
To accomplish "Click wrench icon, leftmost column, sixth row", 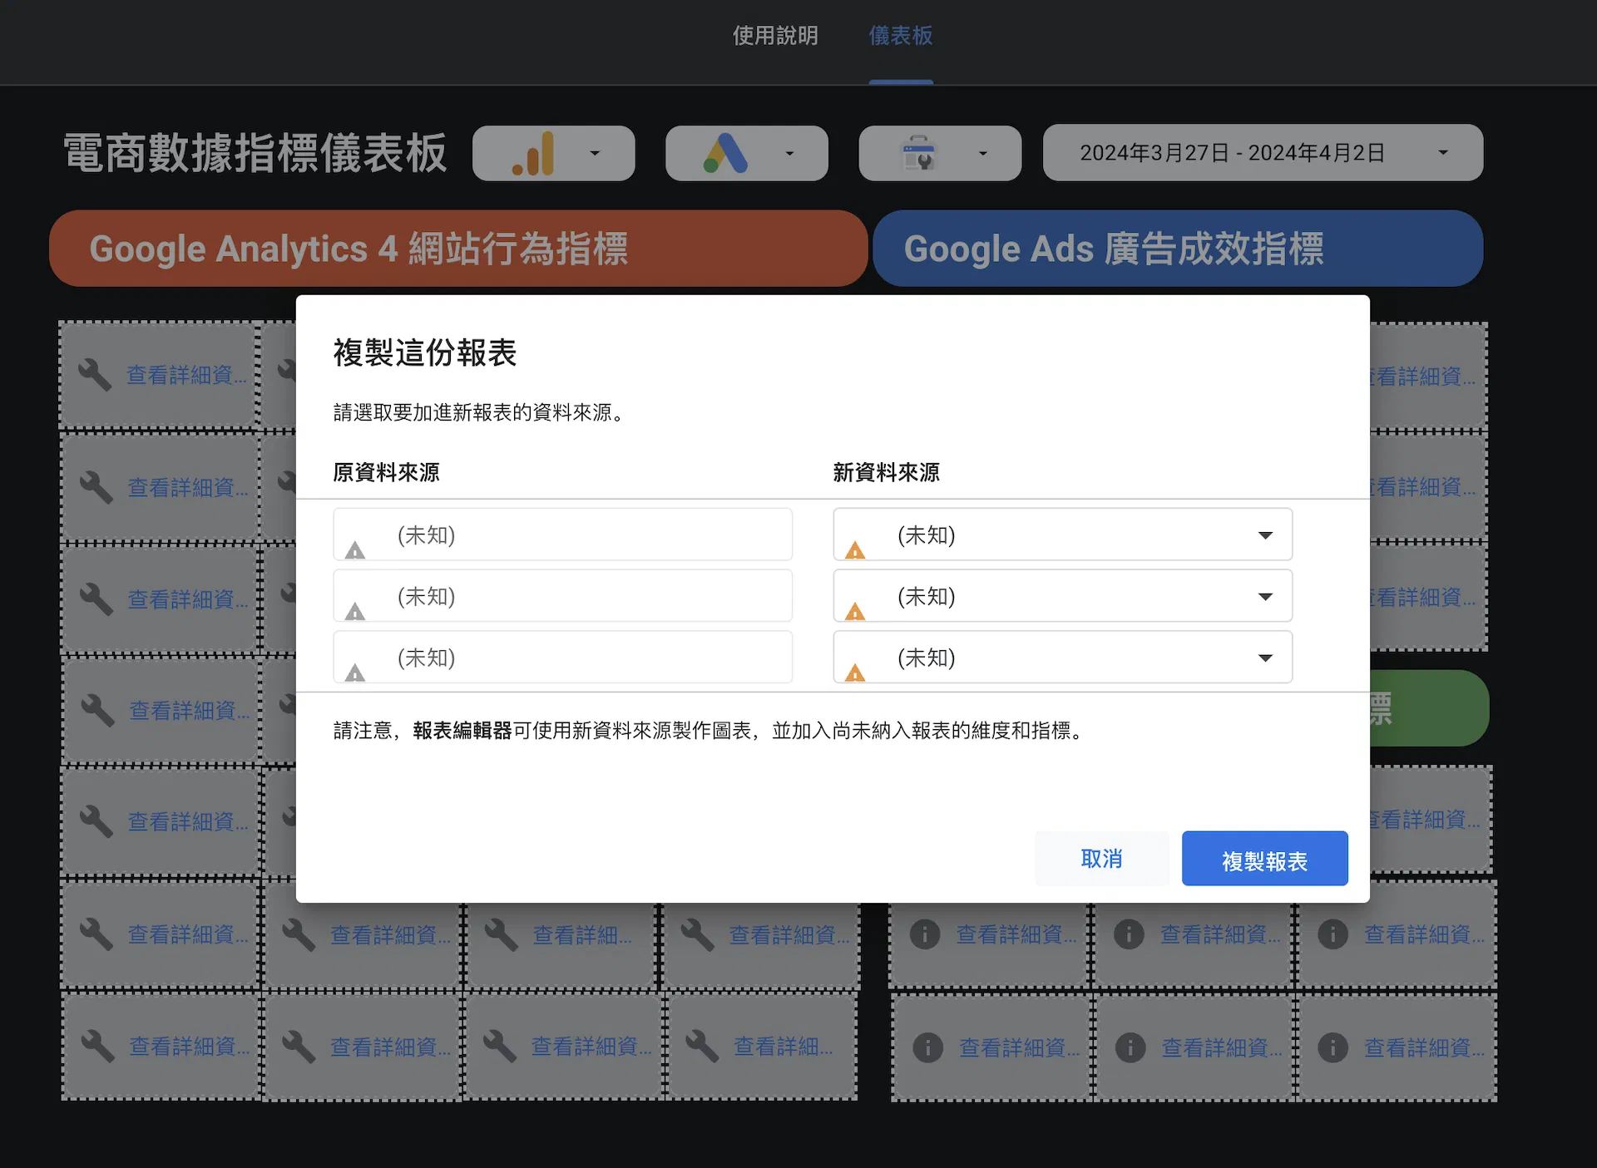I will click(96, 934).
